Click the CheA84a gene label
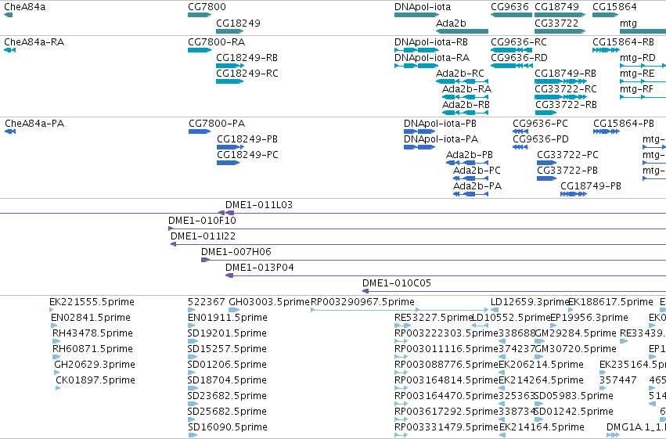 pos(24,7)
